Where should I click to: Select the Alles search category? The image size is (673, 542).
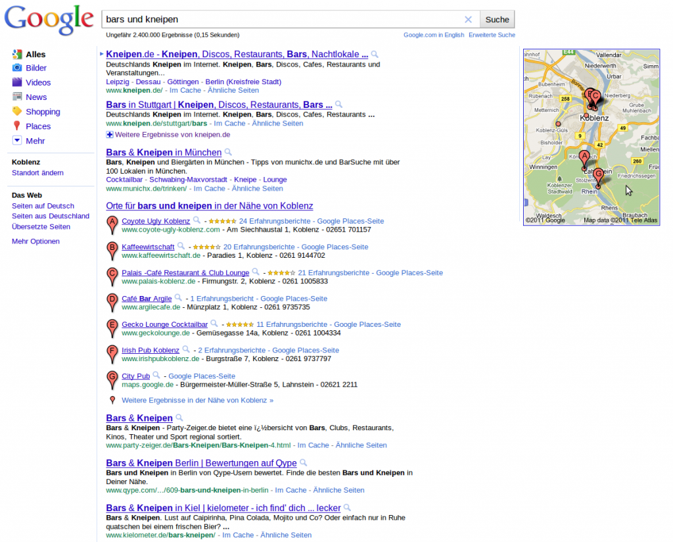(x=35, y=55)
